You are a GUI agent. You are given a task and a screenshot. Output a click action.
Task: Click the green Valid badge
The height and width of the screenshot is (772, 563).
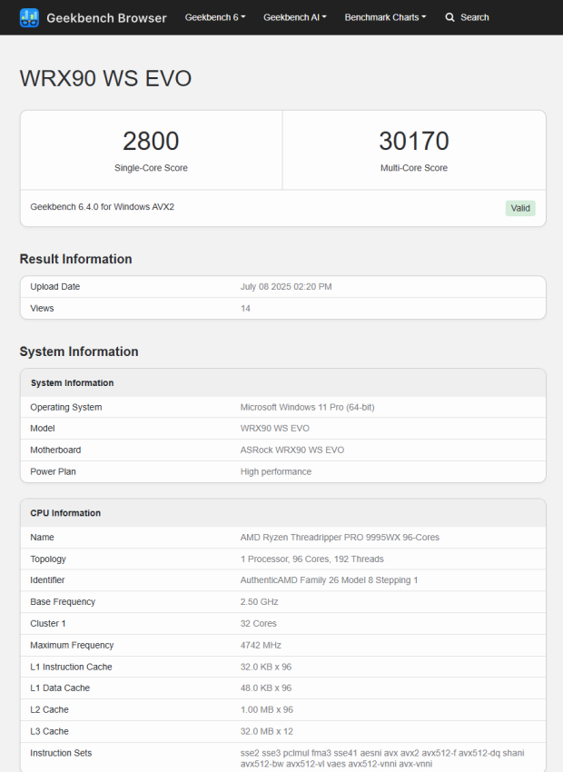point(520,208)
